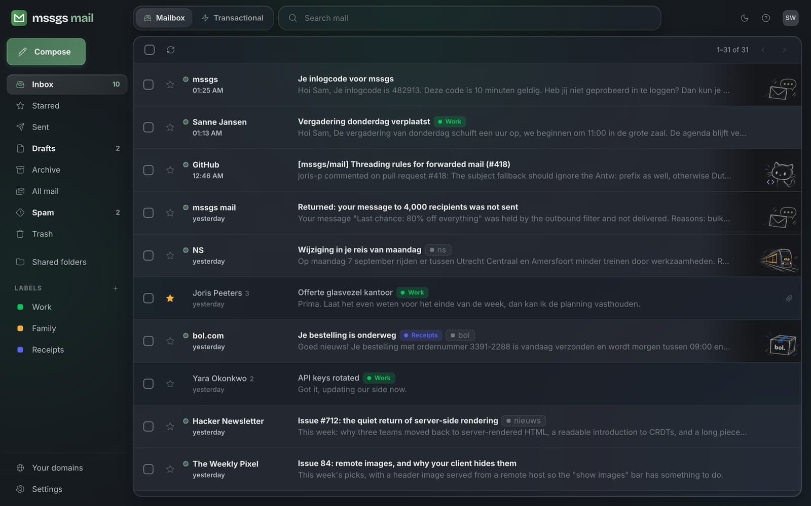Image resolution: width=811 pixels, height=506 pixels.
Task: Star the mssgs mail Returned email
Action: point(170,213)
